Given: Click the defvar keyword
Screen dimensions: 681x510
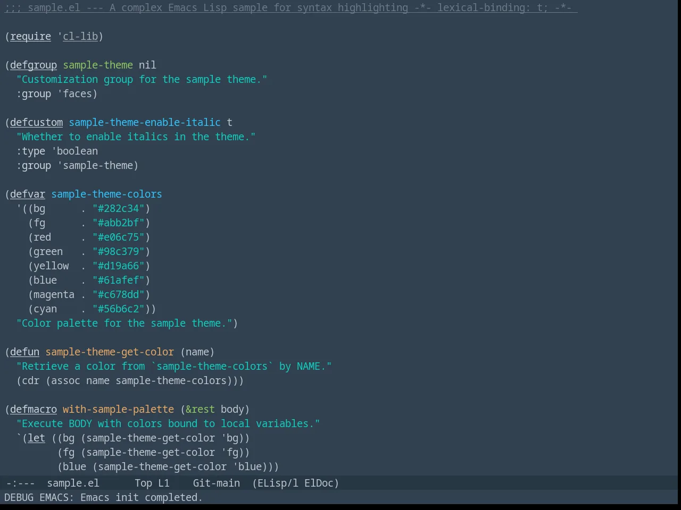Looking at the screenshot, I should click(28, 194).
